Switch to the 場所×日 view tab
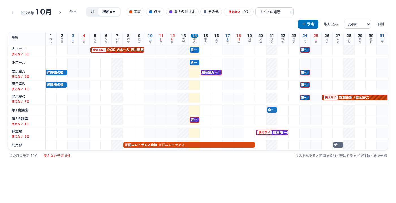The image size is (396, 203). coord(109,12)
